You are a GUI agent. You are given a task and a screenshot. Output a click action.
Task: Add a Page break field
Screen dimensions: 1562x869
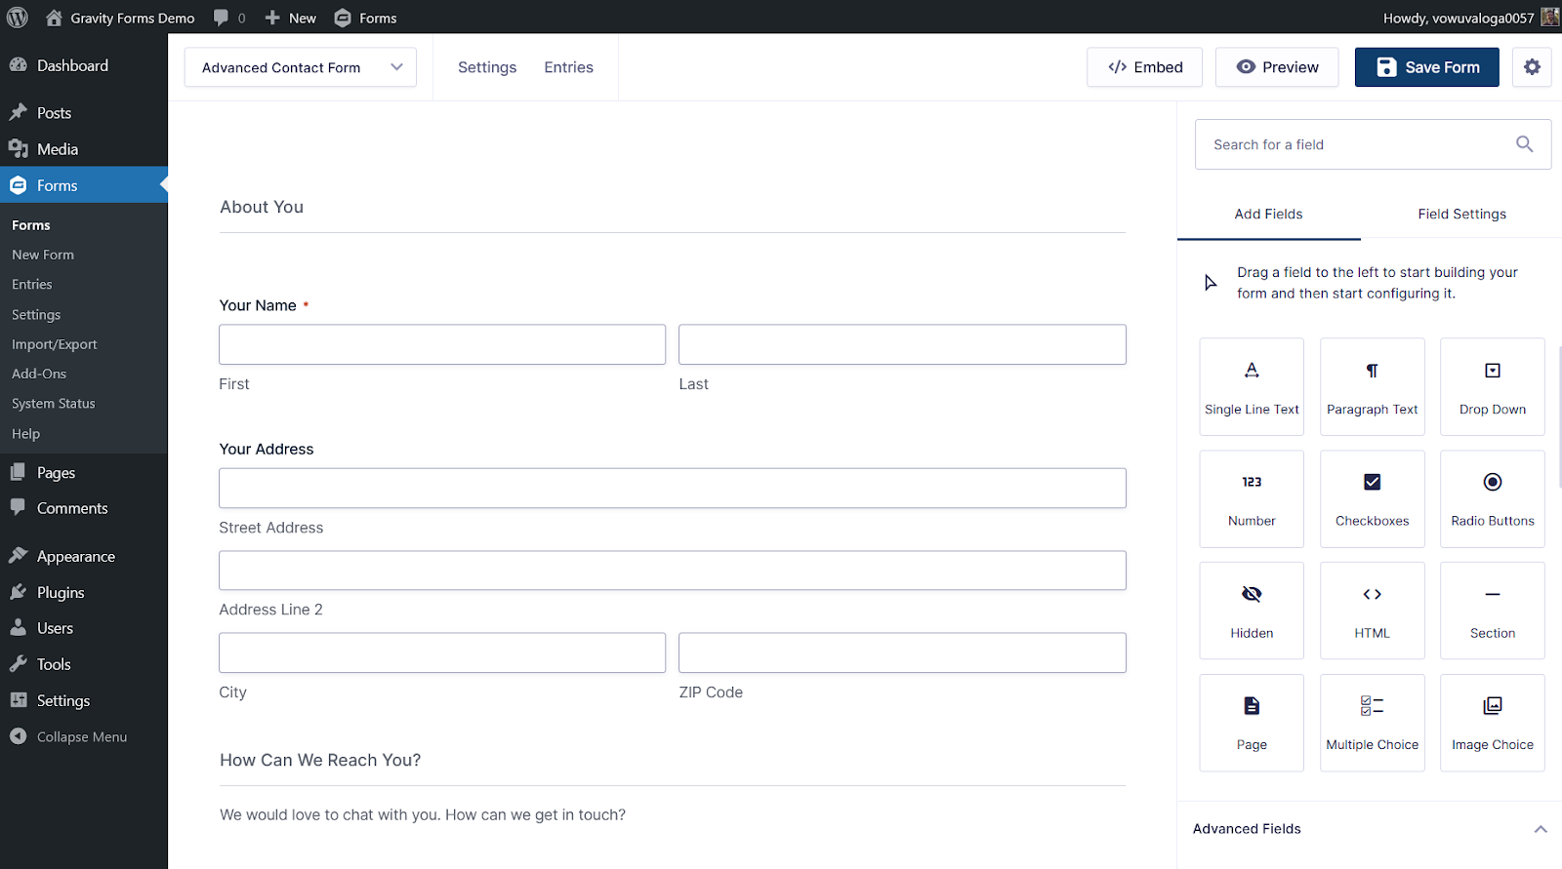(x=1251, y=723)
